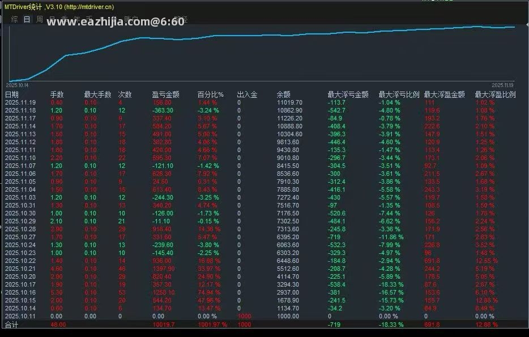Click the 最大浮亏金额 column header

tap(348, 94)
